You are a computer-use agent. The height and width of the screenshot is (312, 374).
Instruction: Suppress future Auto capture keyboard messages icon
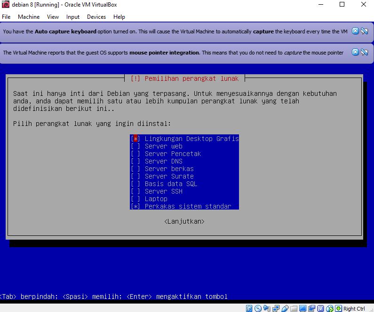point(365,31)
